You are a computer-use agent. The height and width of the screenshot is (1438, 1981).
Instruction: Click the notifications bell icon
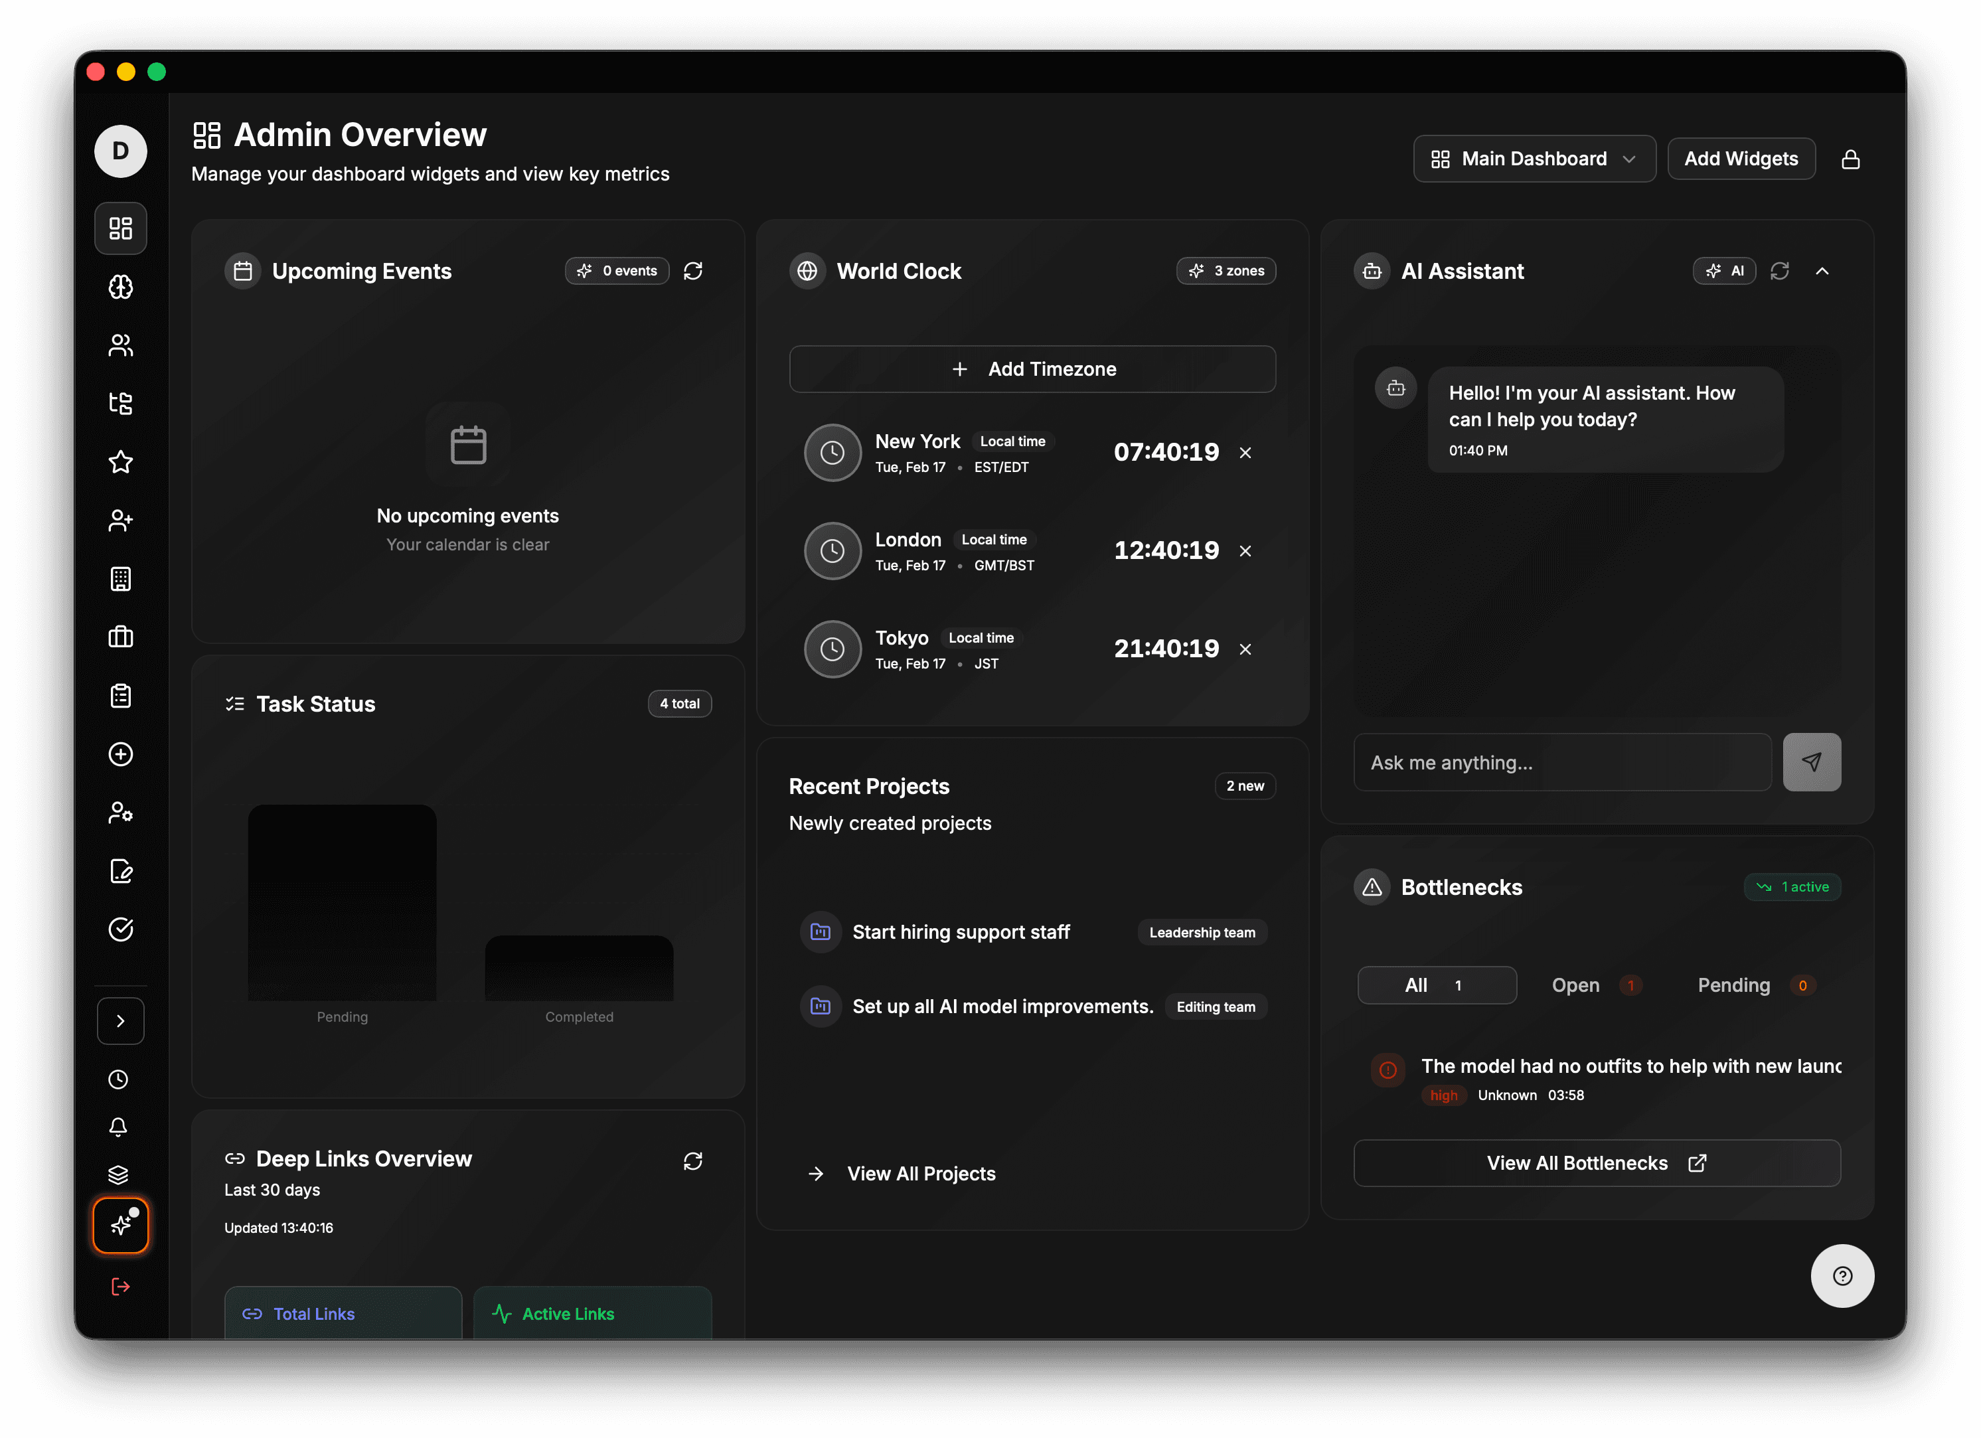click(x=118, y=1127)
